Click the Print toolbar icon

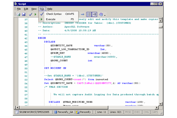[x=18, y=14]
